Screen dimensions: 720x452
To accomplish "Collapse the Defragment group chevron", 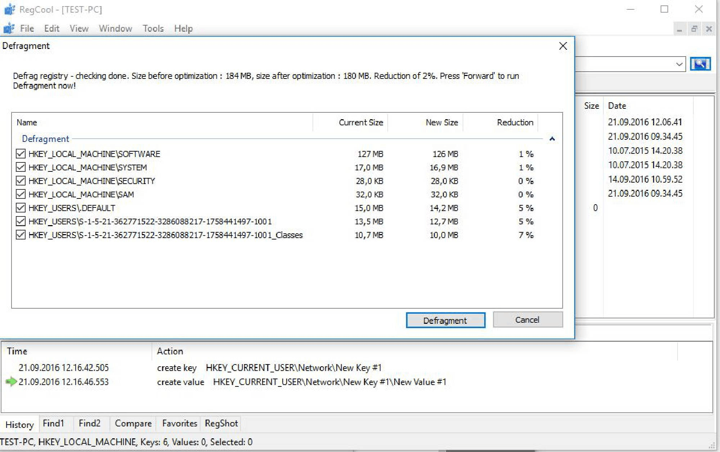I will [x=552, y=139].
